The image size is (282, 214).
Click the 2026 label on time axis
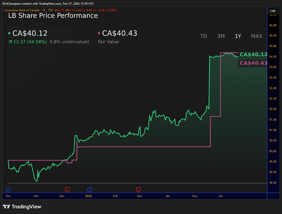88,196
